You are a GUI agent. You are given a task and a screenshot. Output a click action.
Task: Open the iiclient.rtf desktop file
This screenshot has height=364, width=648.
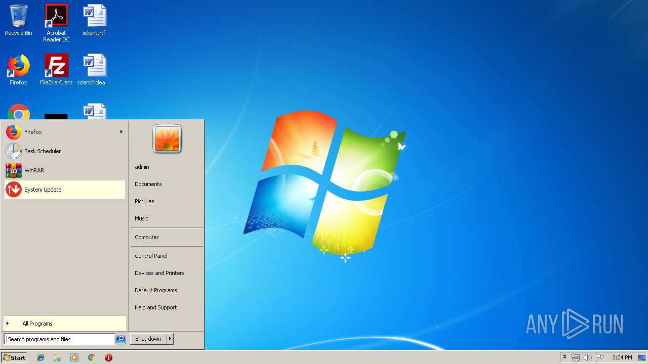(94, 20)
